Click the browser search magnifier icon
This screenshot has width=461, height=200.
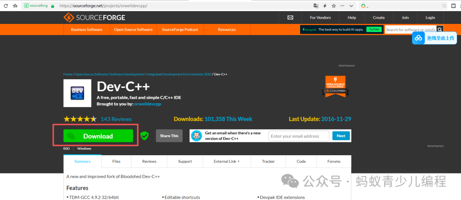click(x=444, y=6)
